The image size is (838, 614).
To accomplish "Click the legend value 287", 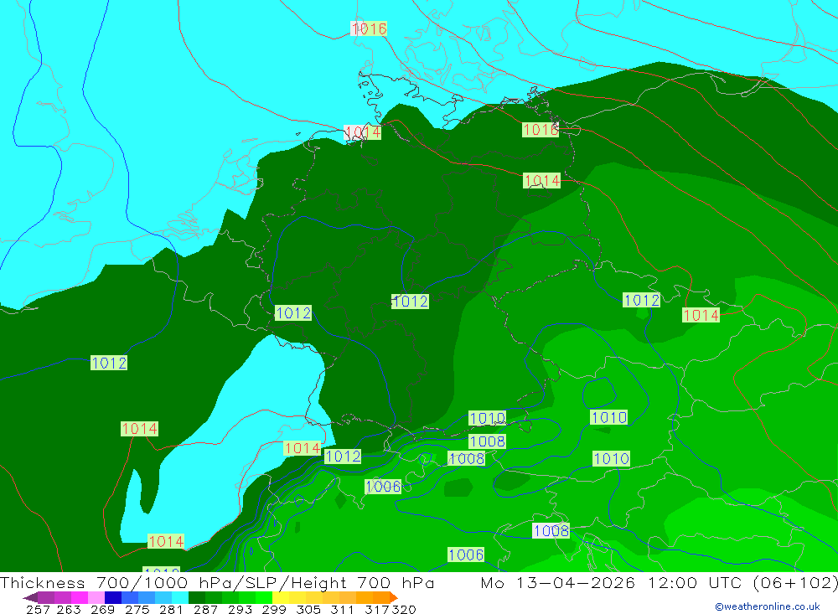I will coord(206,609).
